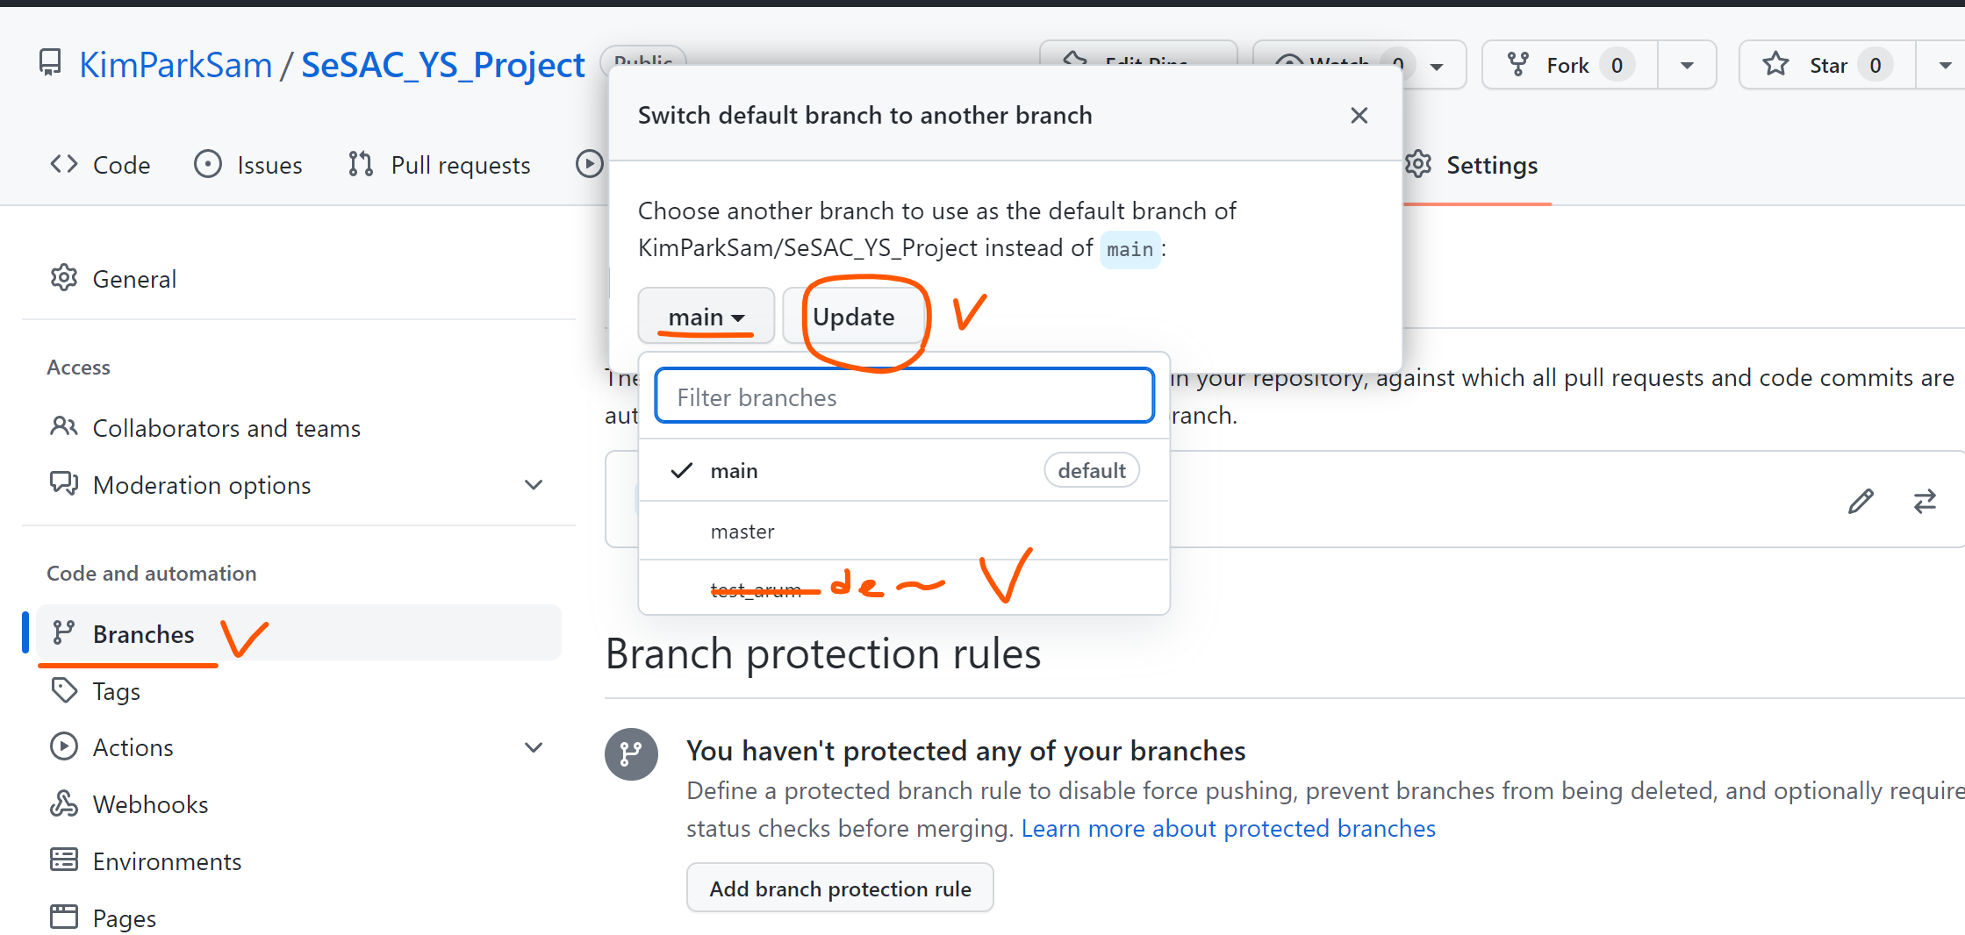Open Collaborators and teams settings
Viewport: 1965px width, 935px height.
[x=298, y=428]
